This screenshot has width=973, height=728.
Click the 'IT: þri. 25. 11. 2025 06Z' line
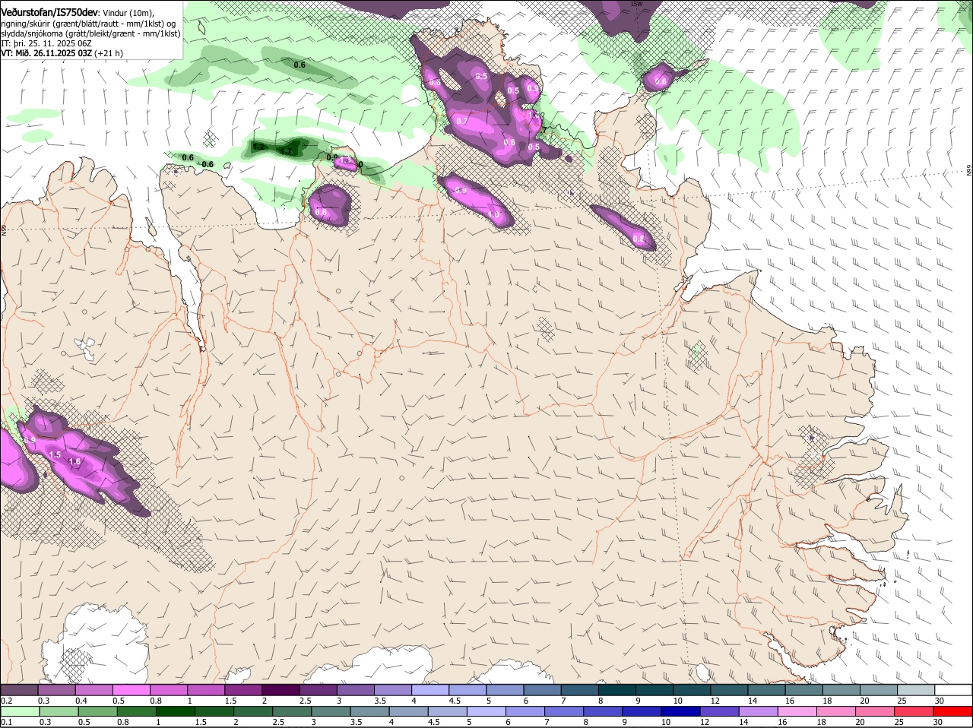point(47,43)
